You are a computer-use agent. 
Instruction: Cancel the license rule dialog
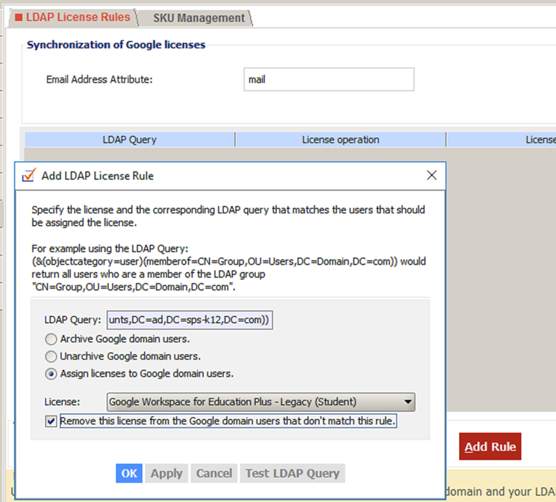coord(214,473)
